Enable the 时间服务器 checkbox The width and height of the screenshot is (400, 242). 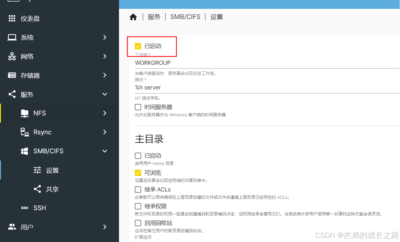tap(138, 107)
